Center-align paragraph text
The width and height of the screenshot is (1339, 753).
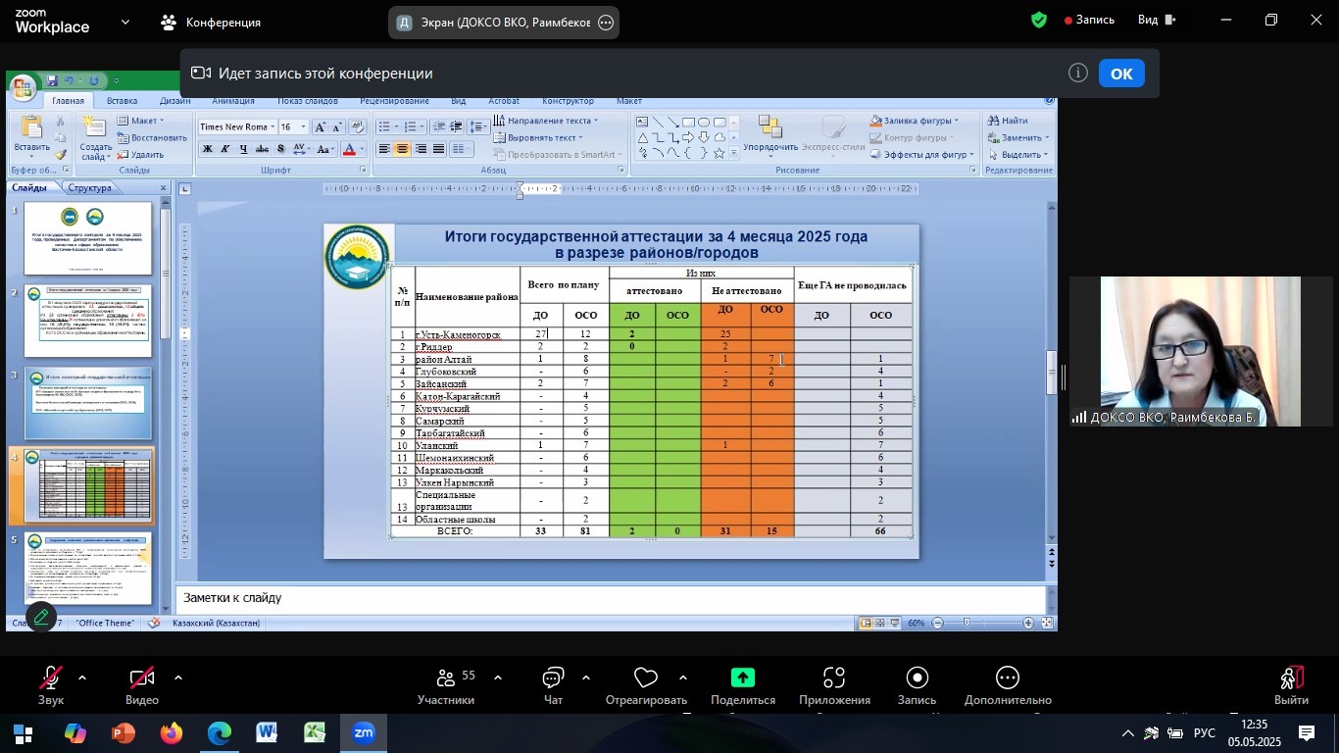coord(402,149)
